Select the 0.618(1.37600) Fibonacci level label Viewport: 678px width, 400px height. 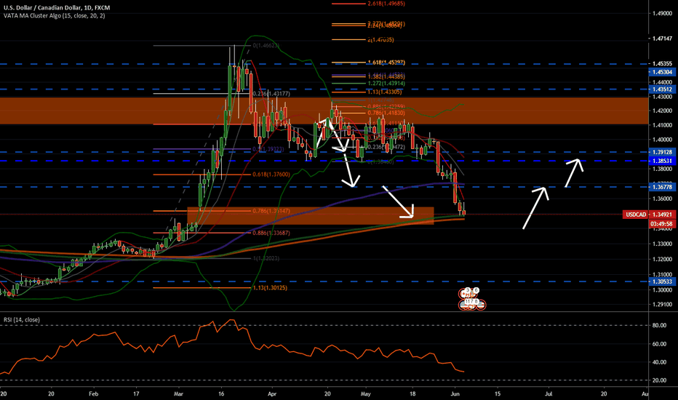tap(271, 175)
